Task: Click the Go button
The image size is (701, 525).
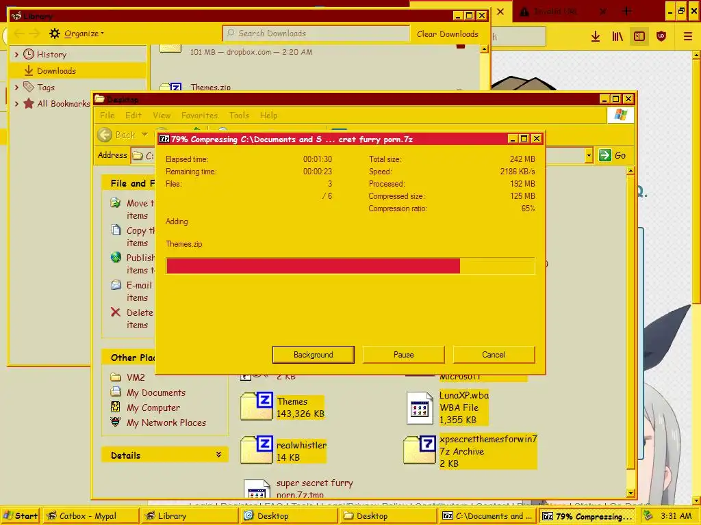Action: click(612, 155)
